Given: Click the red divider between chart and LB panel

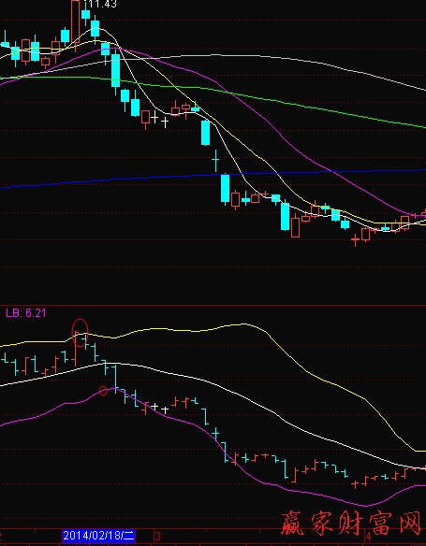Looking at the screenshot, I should pyautogui.click(x=213, y=305).
